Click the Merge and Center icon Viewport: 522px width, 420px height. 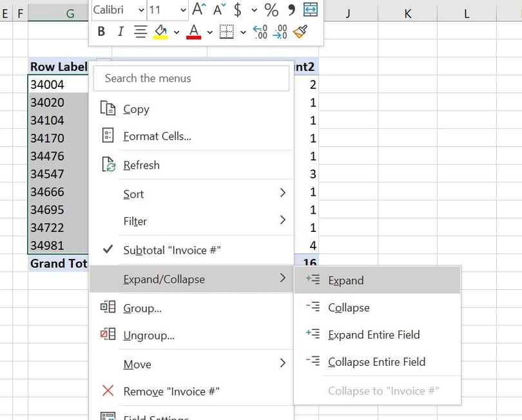(311, 10)
